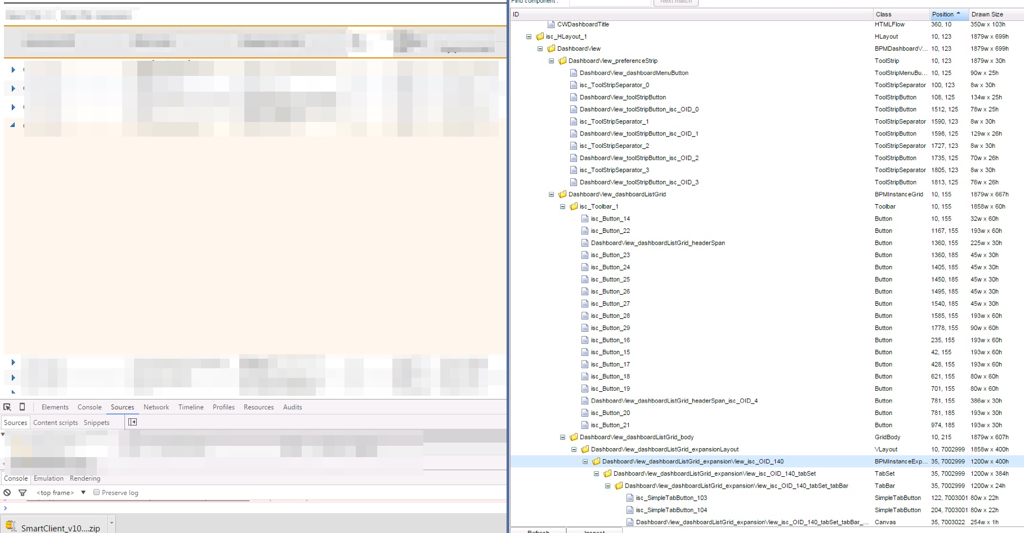1024x533 pixels.
Task: Click the folder icon beside DashboardView_preferenceStrip
Action: (562, 61)
